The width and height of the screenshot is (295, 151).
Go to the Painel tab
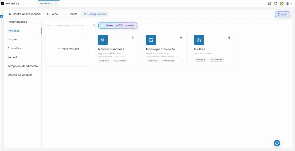point(53,14)
